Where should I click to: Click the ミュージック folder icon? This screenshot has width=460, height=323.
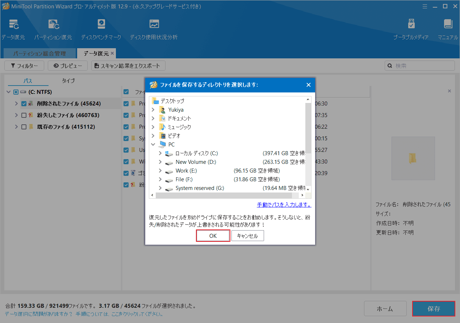coord(162,127)
